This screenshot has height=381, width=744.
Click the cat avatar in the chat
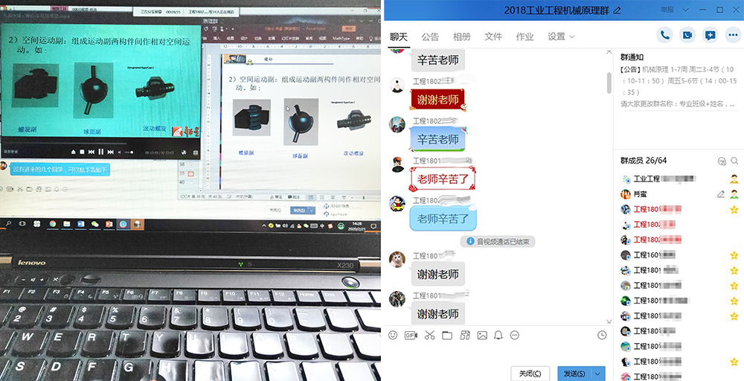[397, 260]
